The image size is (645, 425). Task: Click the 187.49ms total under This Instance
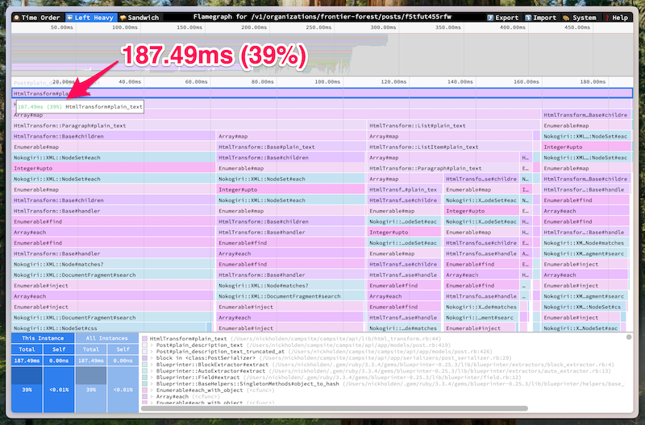27,361
